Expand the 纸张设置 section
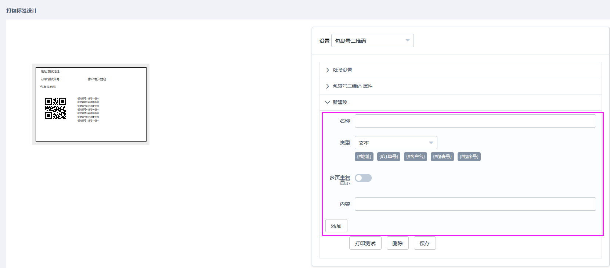The height and width of the screenshot is (268, 610). pyautogui.click(x=342, y=70)
